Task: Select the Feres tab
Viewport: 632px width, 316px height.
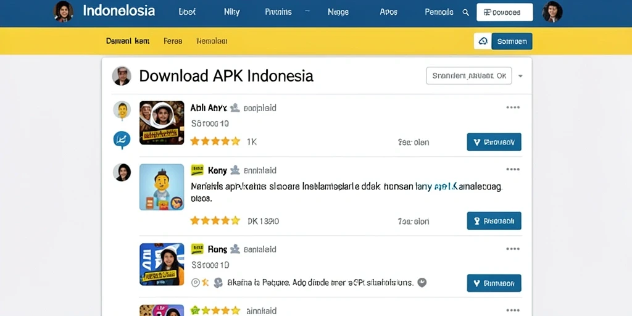Action: click(x=173, y=41)
